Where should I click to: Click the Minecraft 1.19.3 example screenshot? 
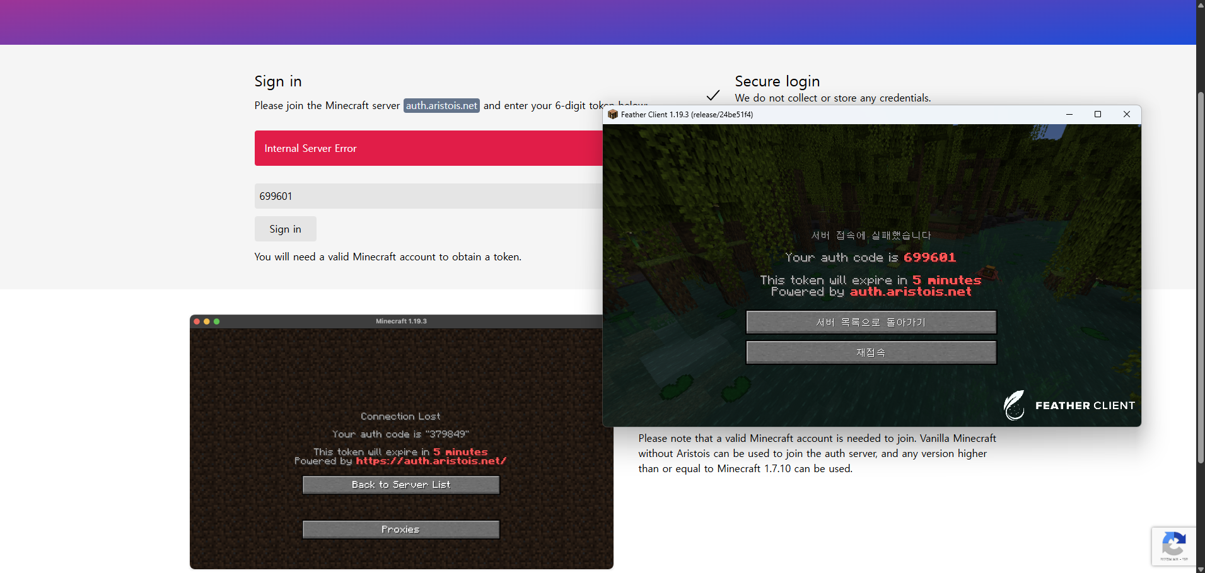[x=402, y=442]
